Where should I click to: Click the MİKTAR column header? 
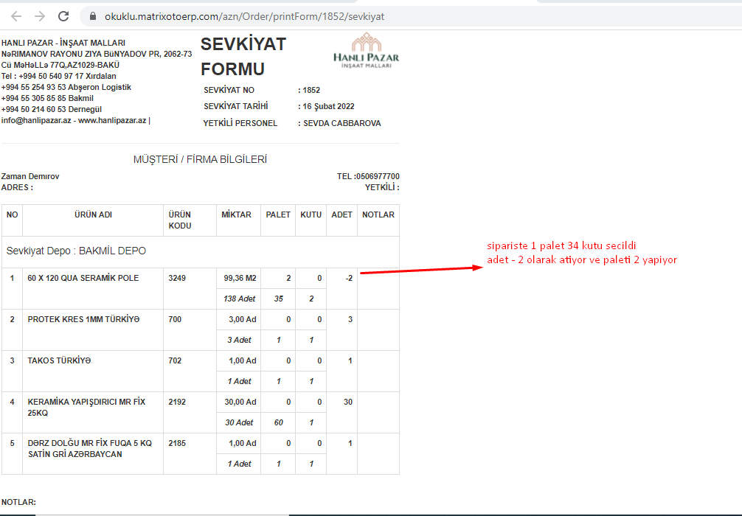click(x=237, y=215)
